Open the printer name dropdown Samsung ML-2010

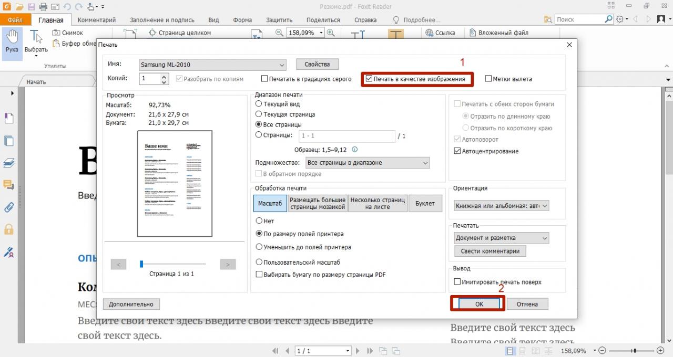coord(212,65)
